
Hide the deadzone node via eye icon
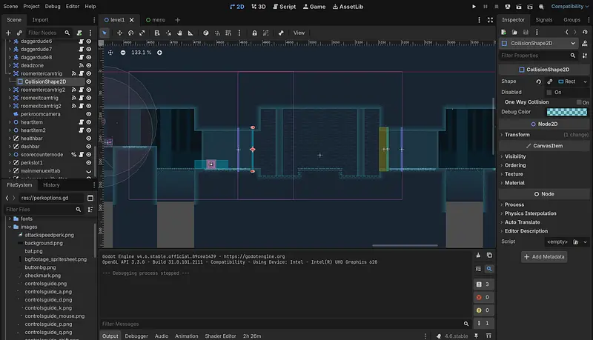coord(88,65)
